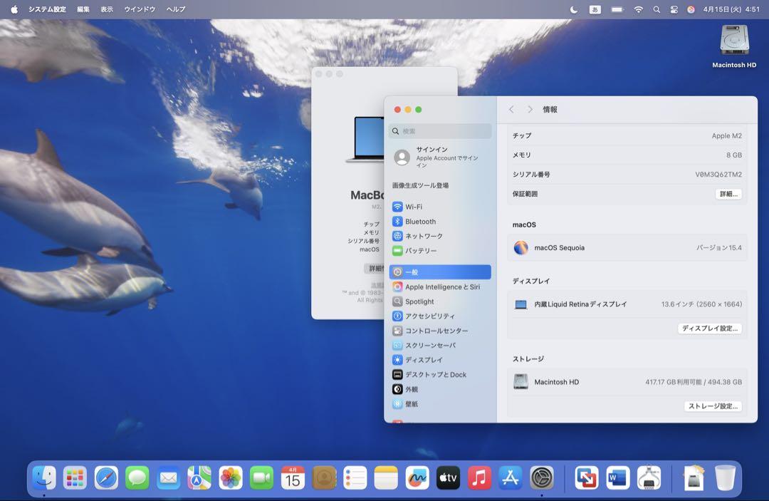Viewport: 769px width, 501px height.
Task: Click 詳細 button in About This Mac window
Action: (375, 269)
